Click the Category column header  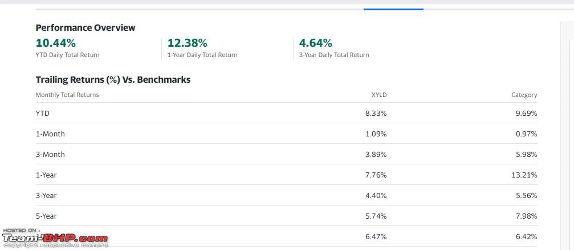click(x=524, y=95)
